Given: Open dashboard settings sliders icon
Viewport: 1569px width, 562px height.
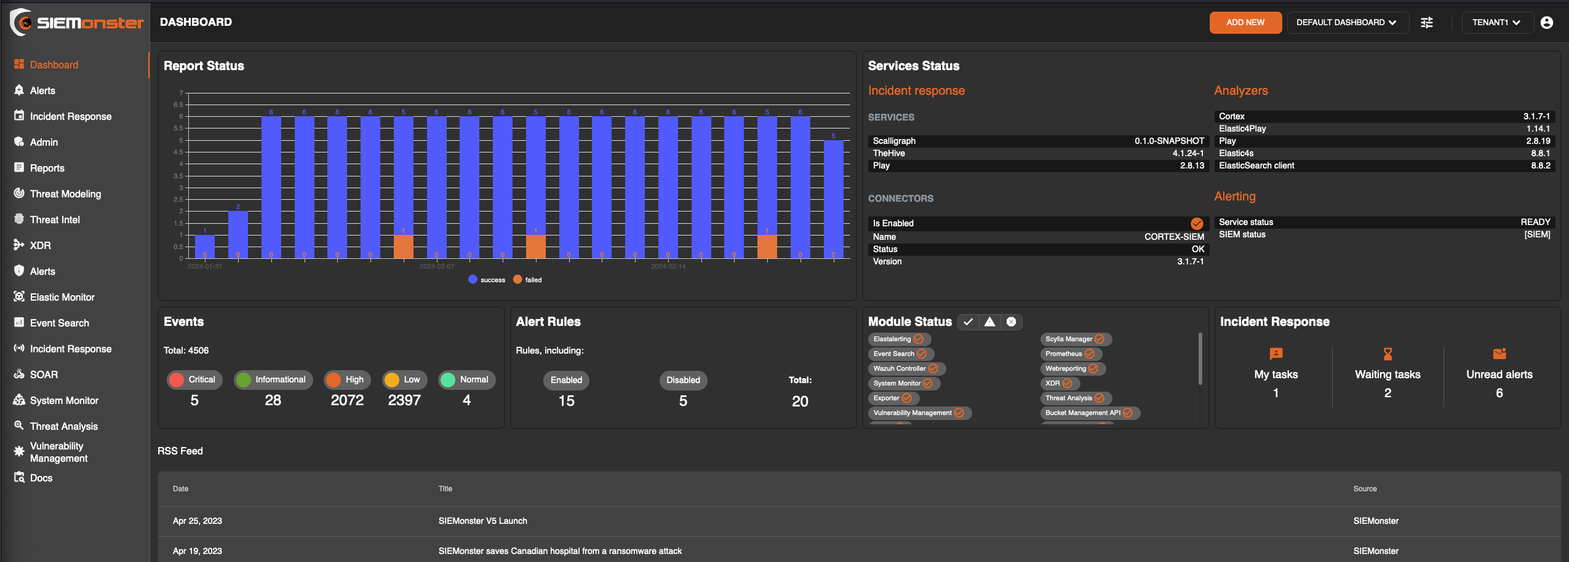Looking at the screenshot, I should (1427, 22).
